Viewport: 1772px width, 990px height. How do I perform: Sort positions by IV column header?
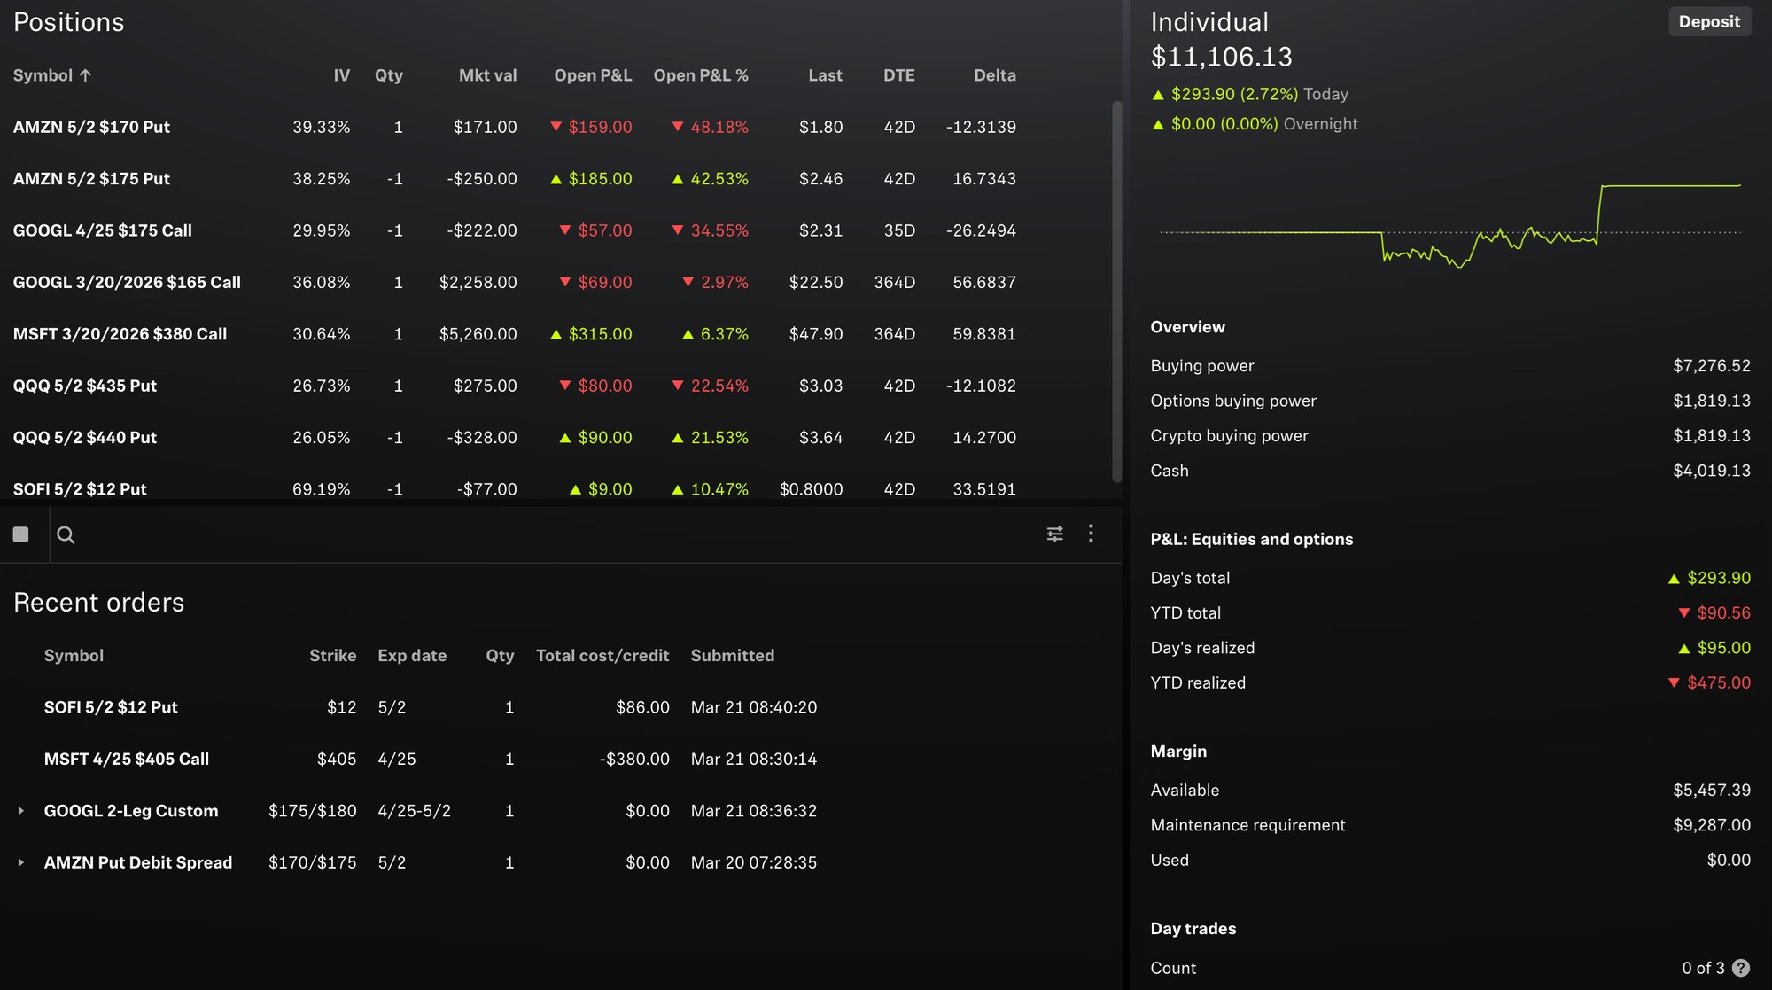click(341, 75)
